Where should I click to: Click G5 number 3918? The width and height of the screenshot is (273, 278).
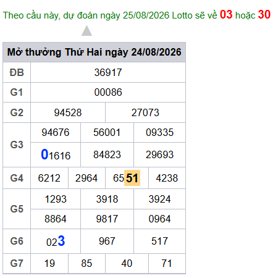[107, 199]
